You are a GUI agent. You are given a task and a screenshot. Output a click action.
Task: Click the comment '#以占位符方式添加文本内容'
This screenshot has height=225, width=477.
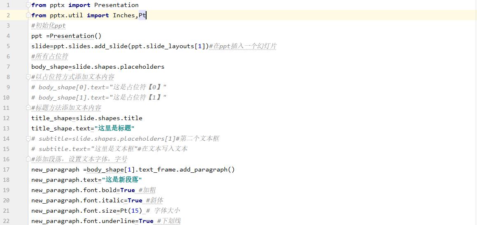point(73,77)
